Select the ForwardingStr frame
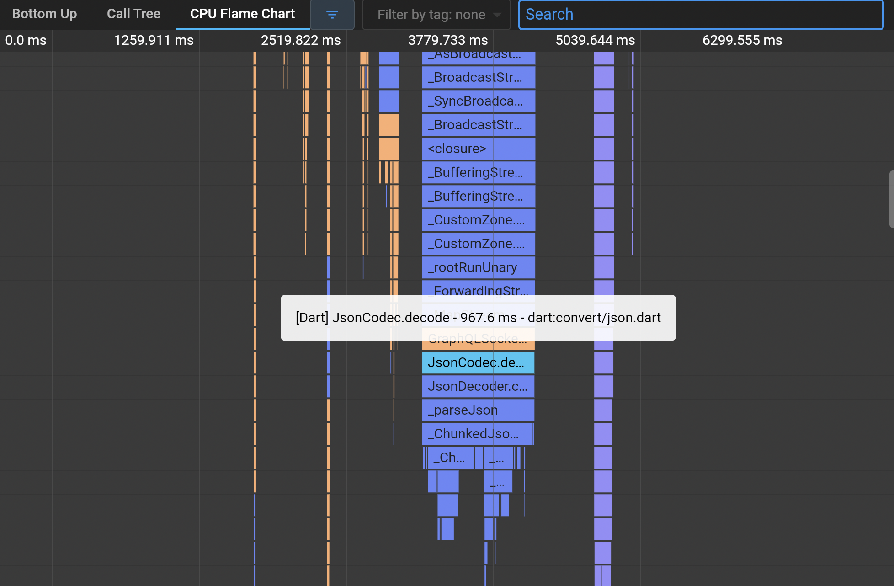894x586 pixels. (478, 291)
